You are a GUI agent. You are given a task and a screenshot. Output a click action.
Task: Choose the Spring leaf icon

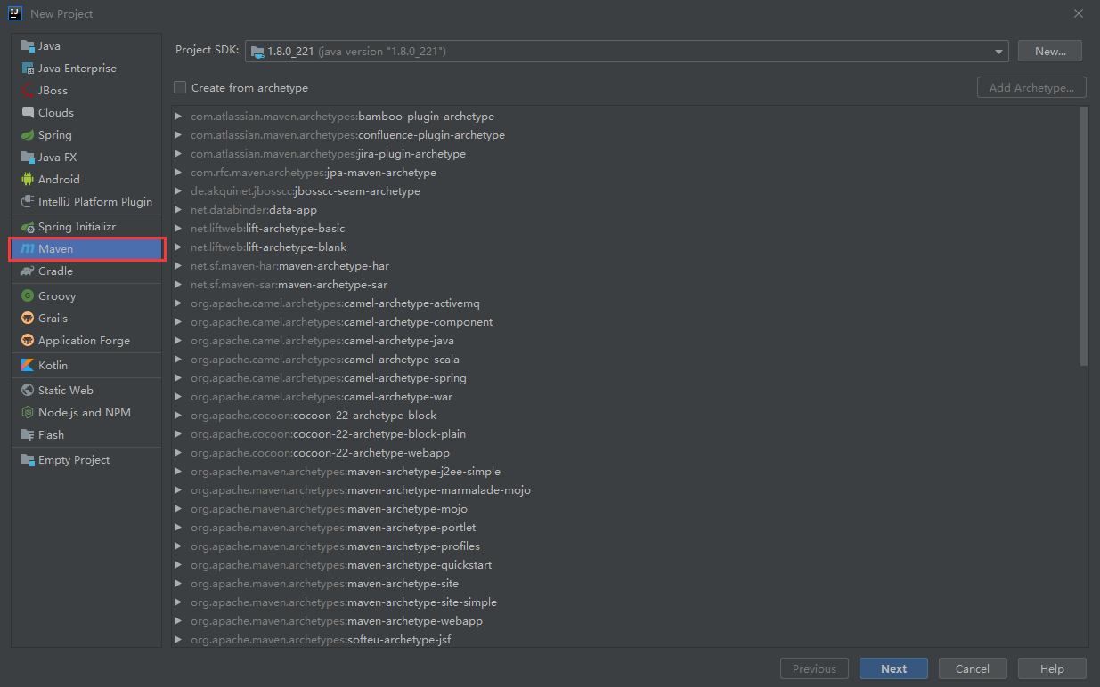point(28,135)
